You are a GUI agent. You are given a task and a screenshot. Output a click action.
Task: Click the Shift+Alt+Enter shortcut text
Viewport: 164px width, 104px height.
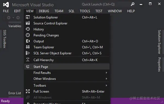coord(93,92)
